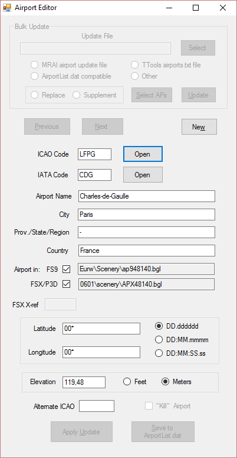Toggle the FS9 airport checkbox
The height and width of the screenshot is (458, 237).
click(x=67, y=269)
